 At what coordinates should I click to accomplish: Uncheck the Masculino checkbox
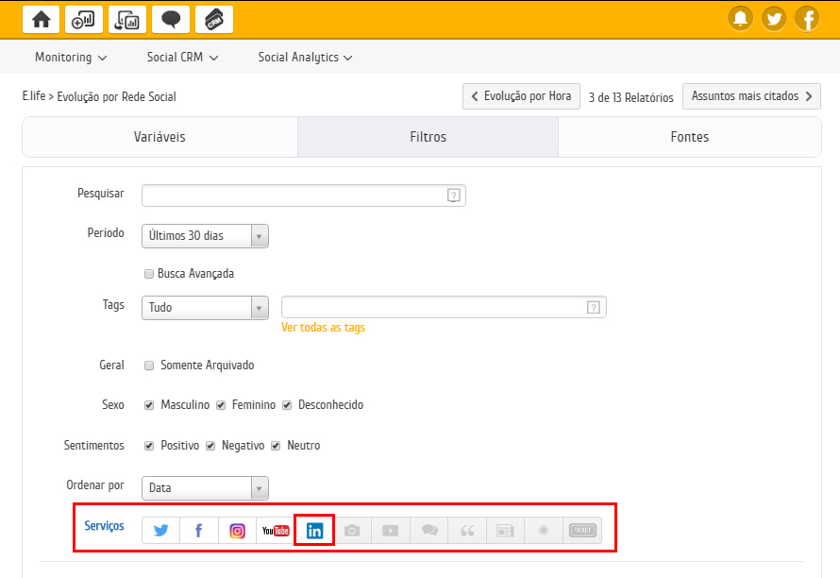[149, 405]
